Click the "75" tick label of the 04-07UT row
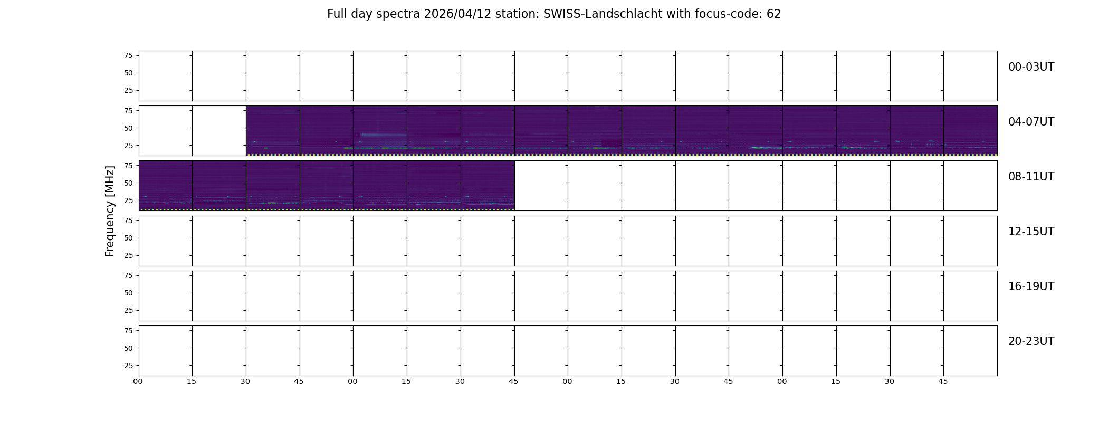 128,110
